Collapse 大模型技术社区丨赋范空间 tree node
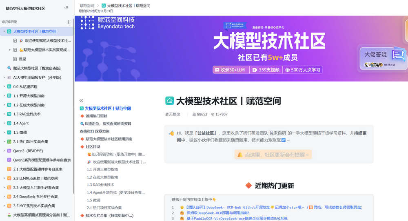Viewport: 408px width, 221px height. point(4,31)
